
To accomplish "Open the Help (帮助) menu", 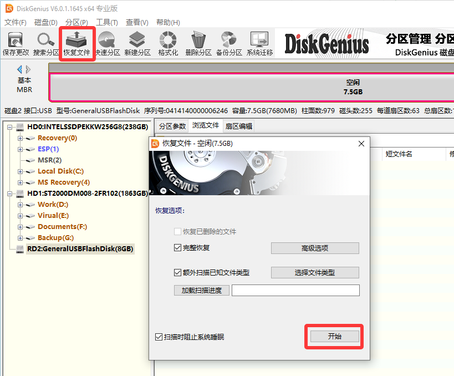I will [168, 22].
